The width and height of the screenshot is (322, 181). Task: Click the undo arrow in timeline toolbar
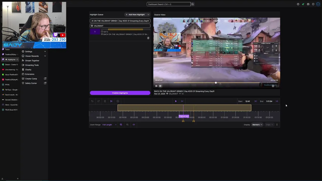[92, 101]
